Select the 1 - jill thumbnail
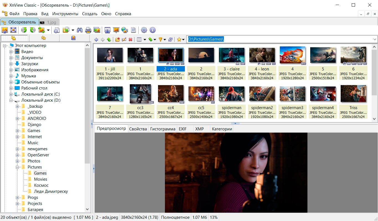Viewport: 378px width, 221px height. pos(110,55)
